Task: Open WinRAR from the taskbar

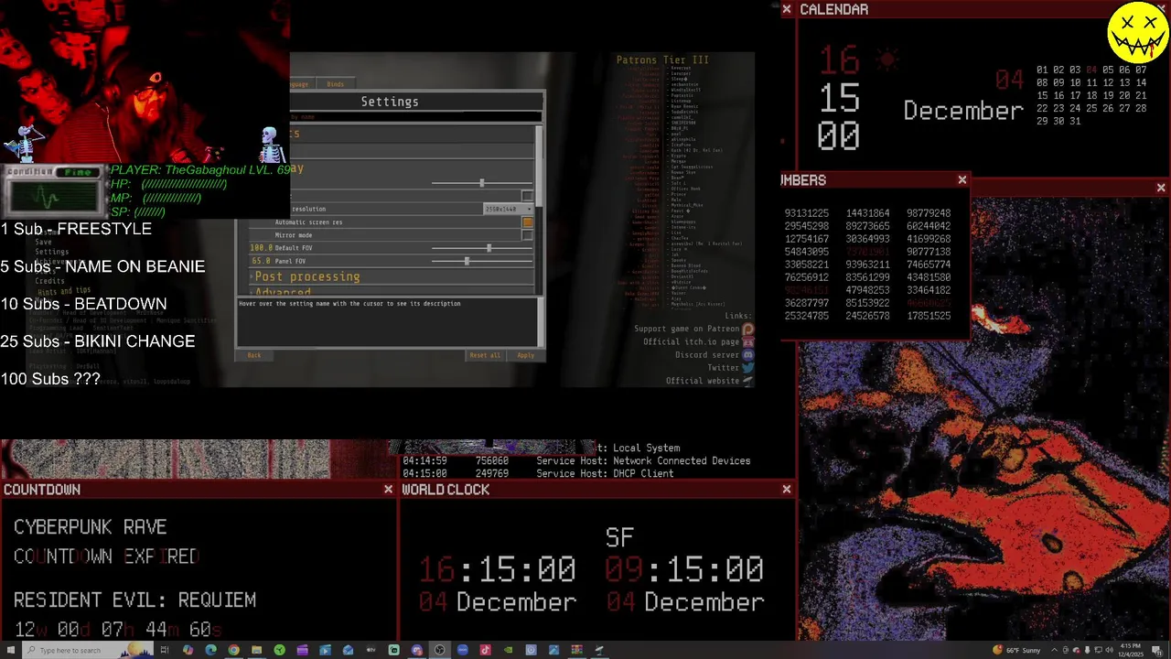Action: [x=577, y=650]
